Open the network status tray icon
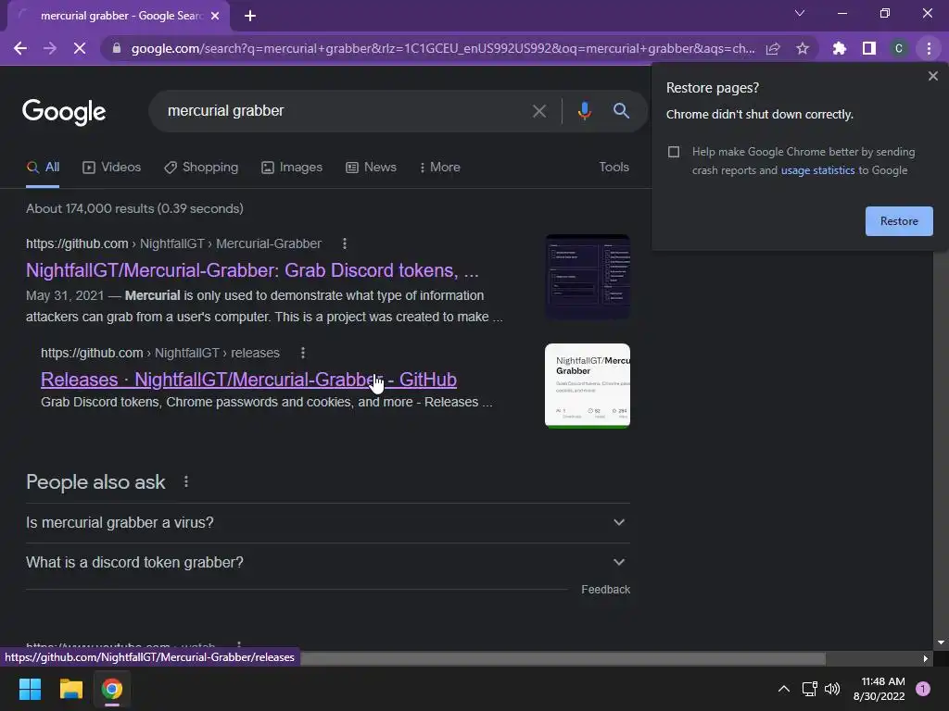This screenshot has width=949, height=711. tap(809, 689)
